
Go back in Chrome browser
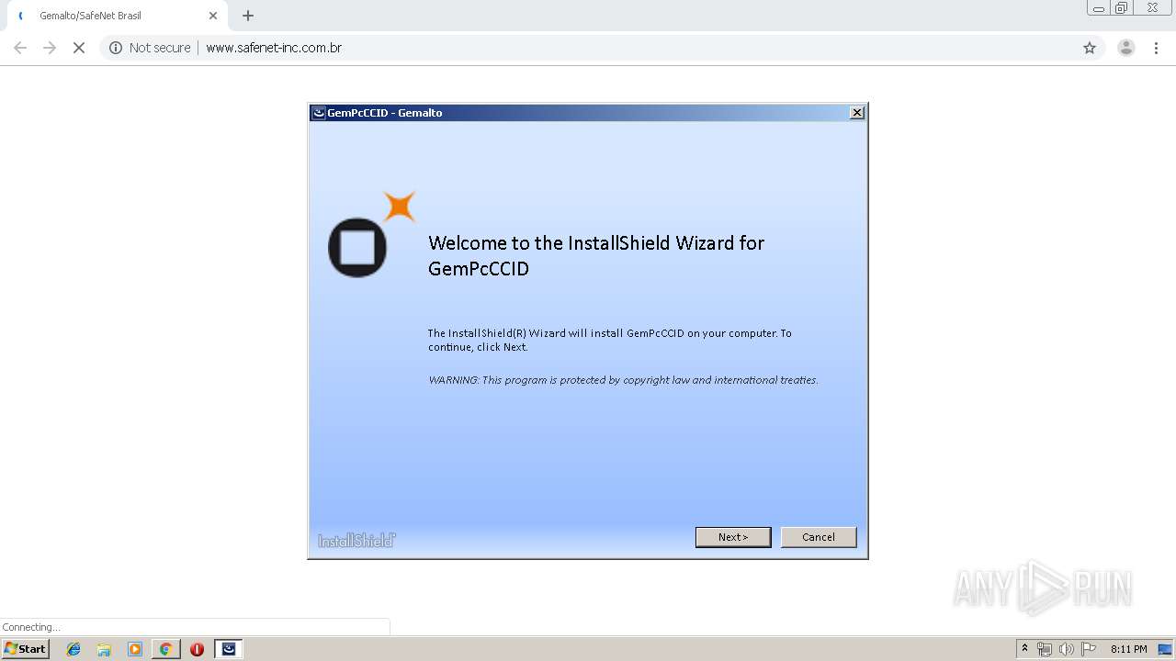coord(20,48)
